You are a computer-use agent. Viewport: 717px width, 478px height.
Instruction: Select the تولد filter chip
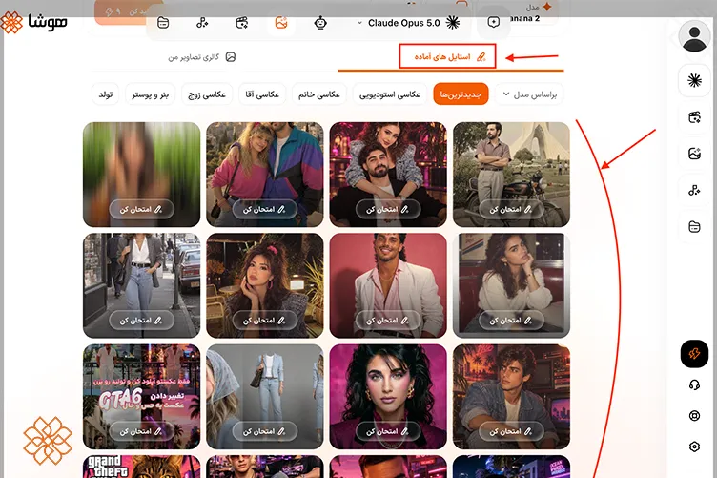click(x=106, y=94)
